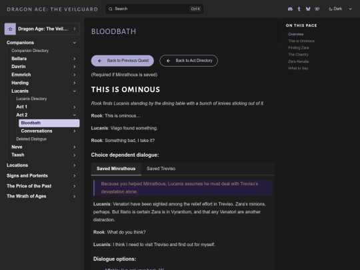Viewport: 360px width, 270px height.
Task: Open the Tumblr link icon
Action: (299, 9)
